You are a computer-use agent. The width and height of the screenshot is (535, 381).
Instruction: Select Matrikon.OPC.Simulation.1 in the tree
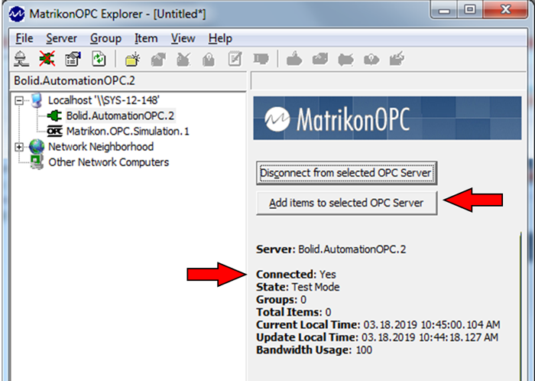tap(127, 131)
